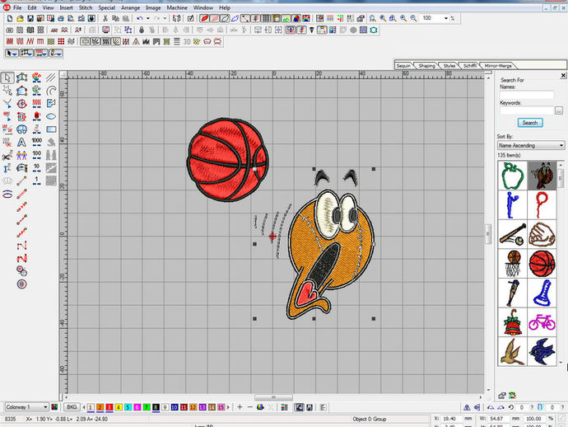Screen dimensions: 568x427
Task: Click the Names search input field
Action: click(526, 95)
